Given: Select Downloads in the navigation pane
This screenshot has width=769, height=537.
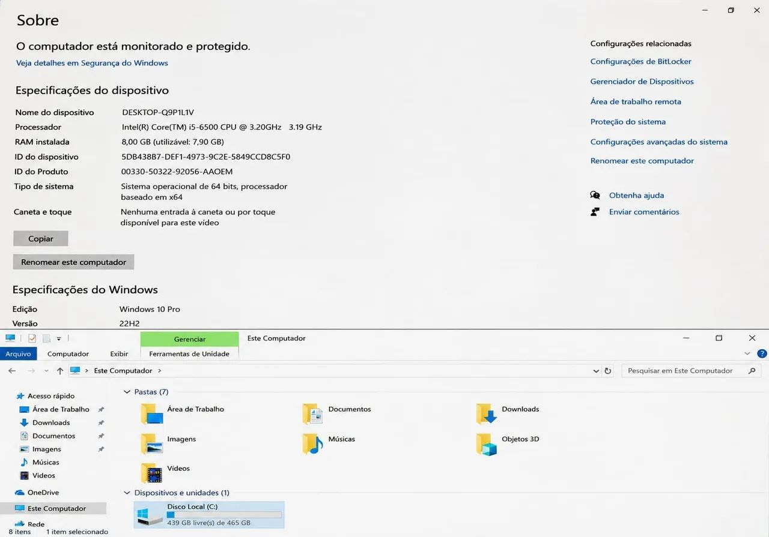Looking at the screenshot, I should tap(51, 422).
